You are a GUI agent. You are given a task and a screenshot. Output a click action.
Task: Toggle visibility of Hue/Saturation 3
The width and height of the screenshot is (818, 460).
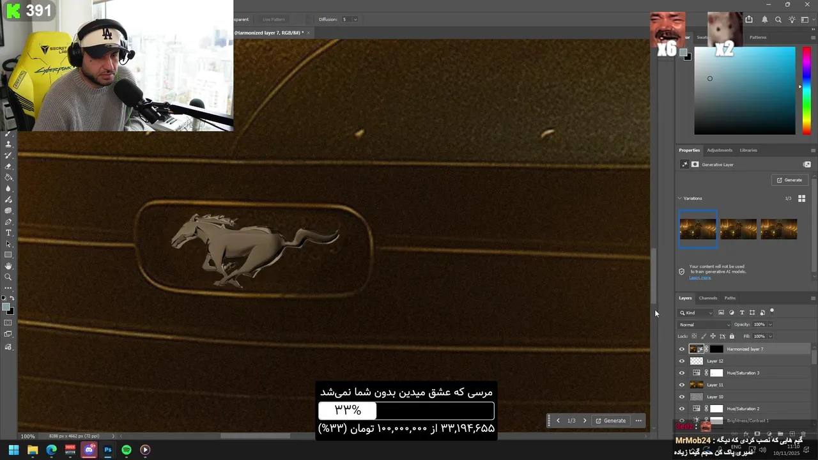[681, 372]
